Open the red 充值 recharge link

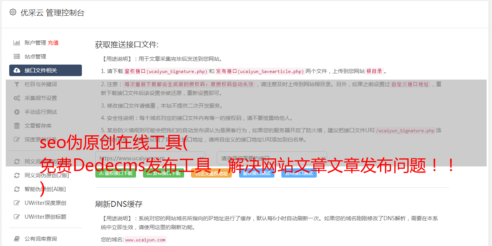(53, 43)
